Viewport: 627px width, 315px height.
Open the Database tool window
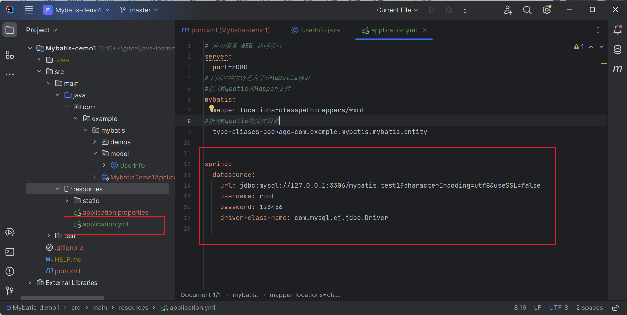point(617,50)
